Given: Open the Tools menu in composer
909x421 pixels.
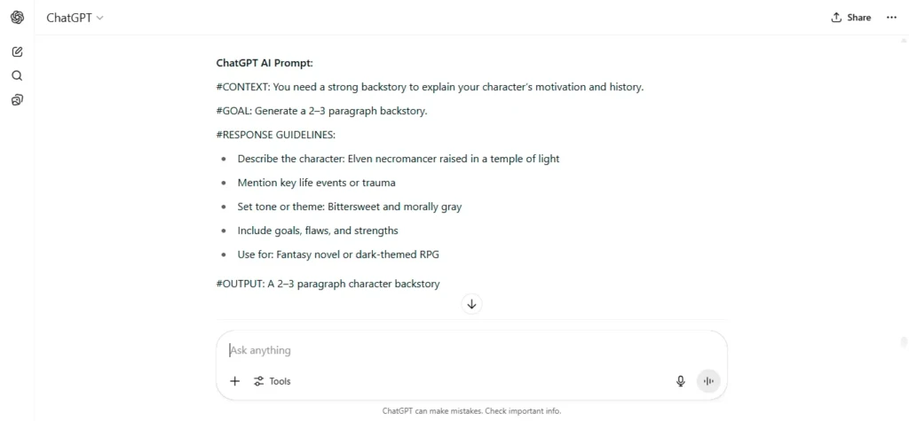Looking at the screenshot, I should (x=272, y=381).
